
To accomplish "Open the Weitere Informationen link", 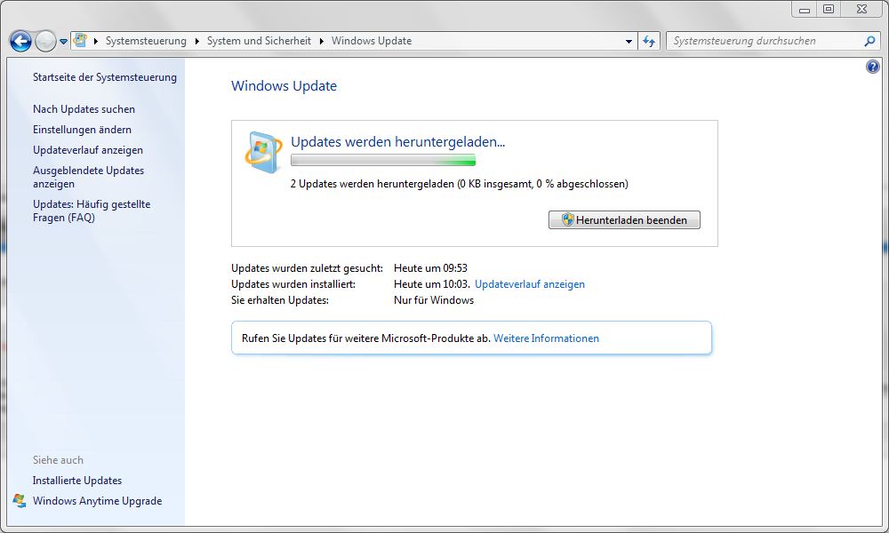I will 546,338.
